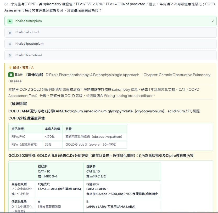Viewport: 218px width, 213px height.
Task: Click the letter C badge icon
Action: pyautogui.click(x=10, y=44)
